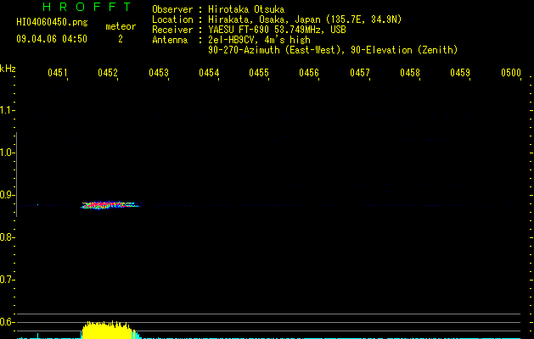Click the Location line Hirakata, Osaka, Japan

277,19
